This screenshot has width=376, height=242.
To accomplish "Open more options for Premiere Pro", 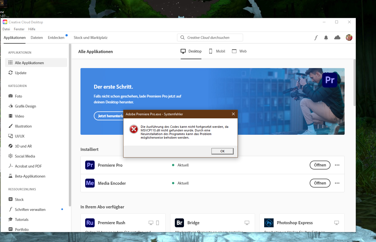I will (x=337, y=165).
